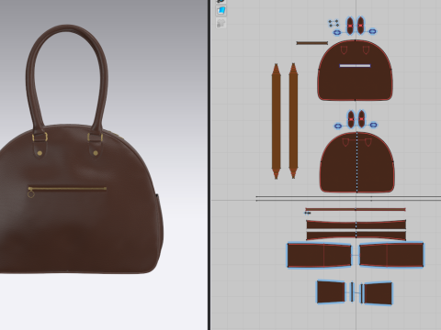
Task: Select the right long handle strap pattern
Action: click(293, 121)
